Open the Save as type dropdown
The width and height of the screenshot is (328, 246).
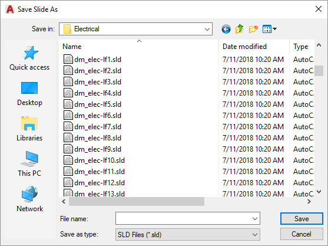188,234
